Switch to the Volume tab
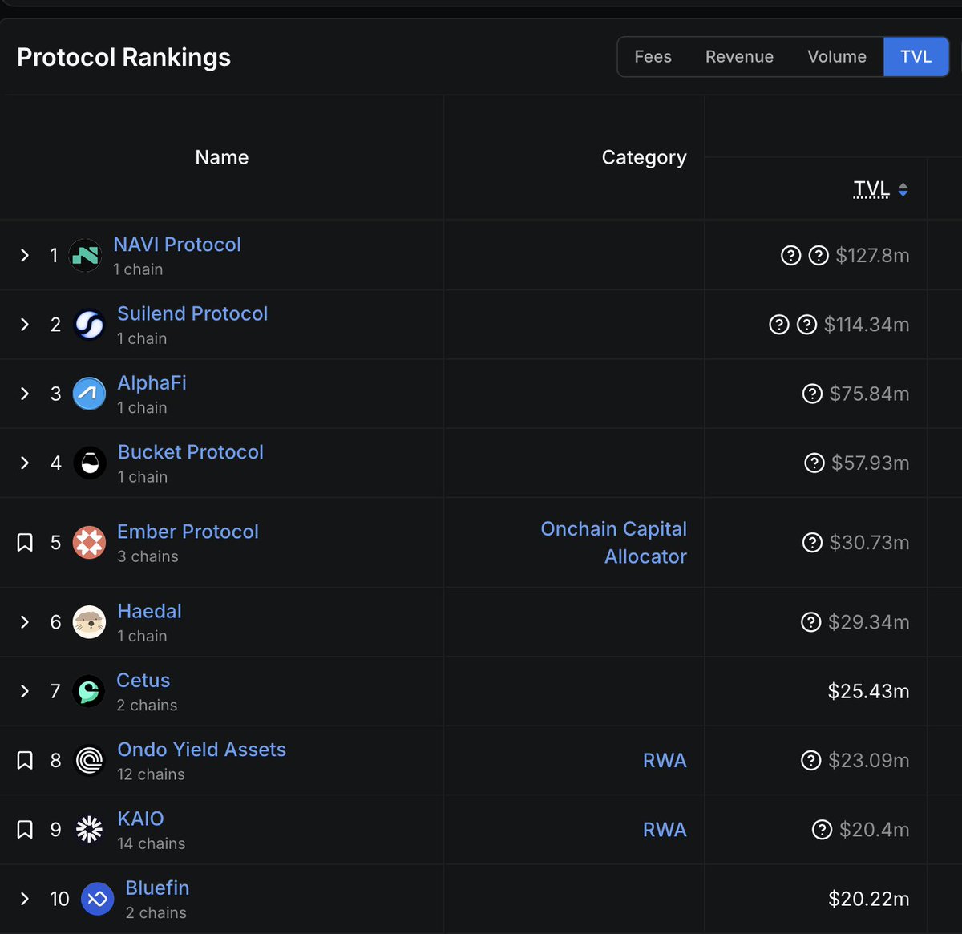 click(x=837, y=57)
